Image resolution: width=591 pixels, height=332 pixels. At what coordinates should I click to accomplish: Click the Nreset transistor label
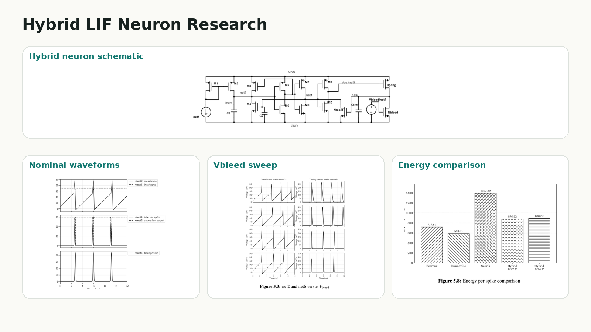[338, 110]
